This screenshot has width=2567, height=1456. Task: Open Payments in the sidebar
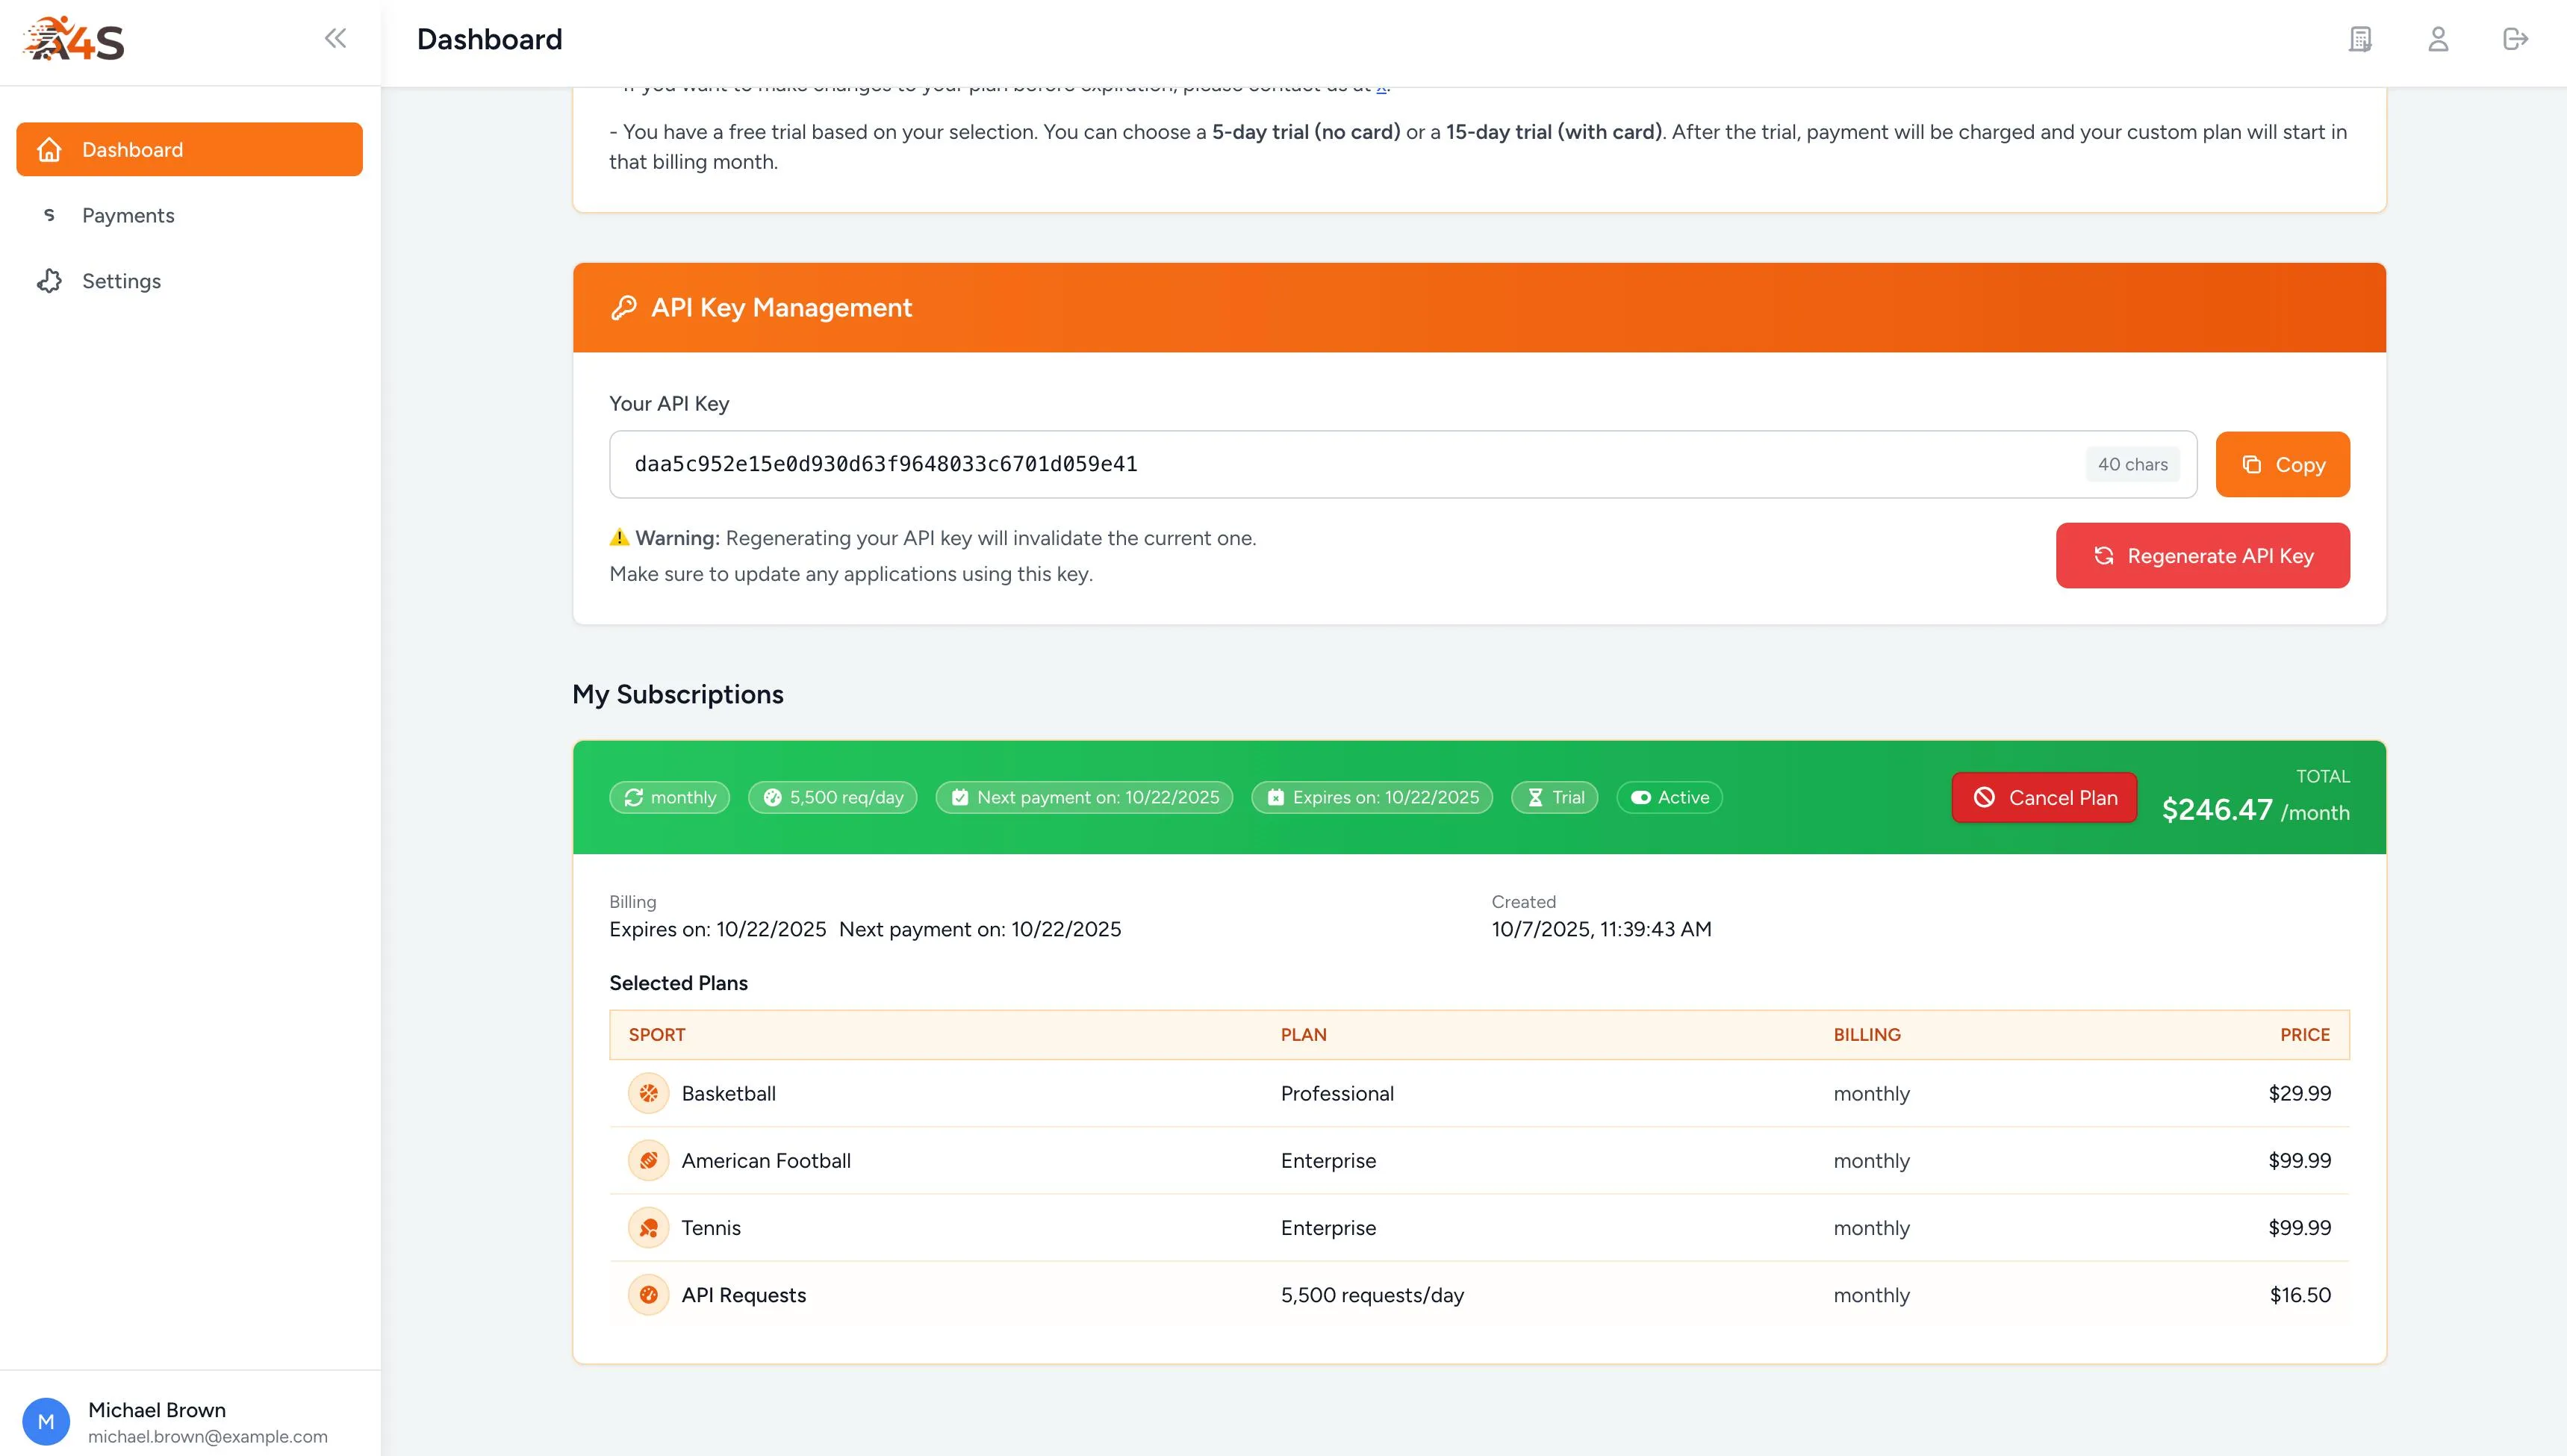point(128,215)
